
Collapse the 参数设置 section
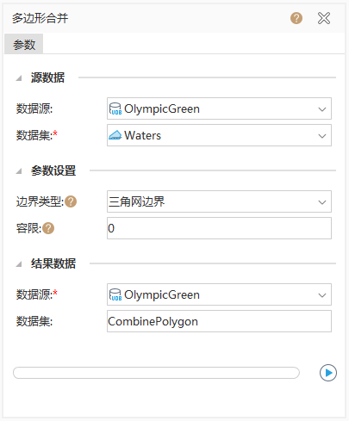point(19,171)
